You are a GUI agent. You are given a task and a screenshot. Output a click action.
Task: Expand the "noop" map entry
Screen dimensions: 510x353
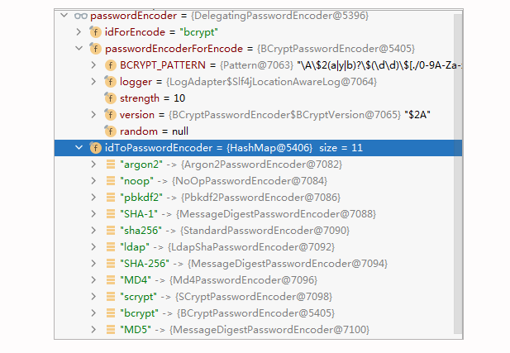[x=95, y=181]
